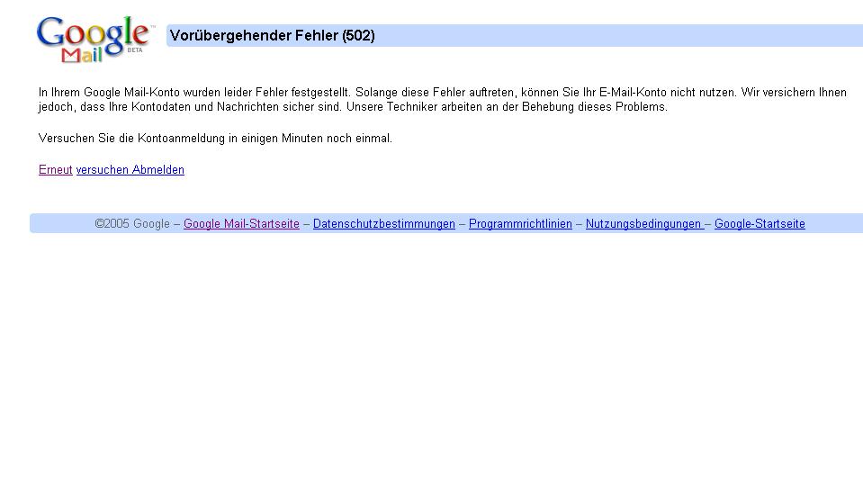Open the Google-Startseite footer link
863x486 pixels.
pyautogui.click(x=760, y=223)
